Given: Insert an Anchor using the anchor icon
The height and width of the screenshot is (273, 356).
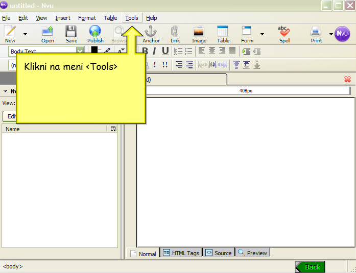Looking at the screenshot, I should (151, 34).
